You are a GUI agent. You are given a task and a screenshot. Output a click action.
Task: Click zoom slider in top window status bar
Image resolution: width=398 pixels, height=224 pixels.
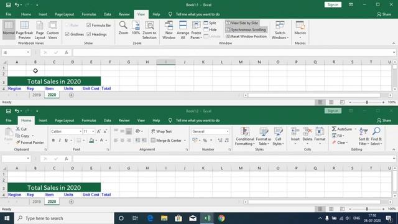click(367, 102)
